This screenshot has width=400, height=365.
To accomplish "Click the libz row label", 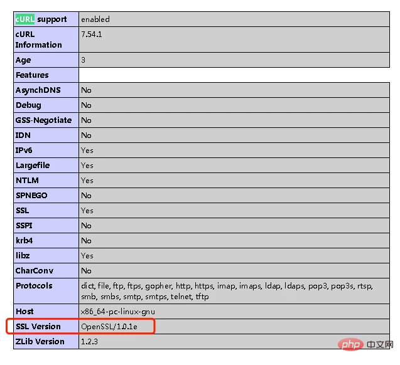I will [x=23, y=256].
